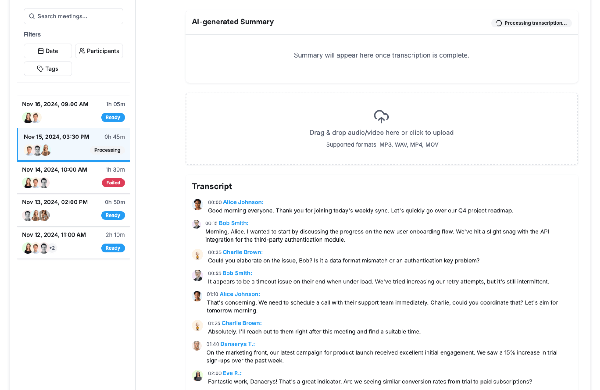The width and height of the screenshot is (600, 390).
Task: Click the cloud upload icon
Action: (x=381, y=117)
